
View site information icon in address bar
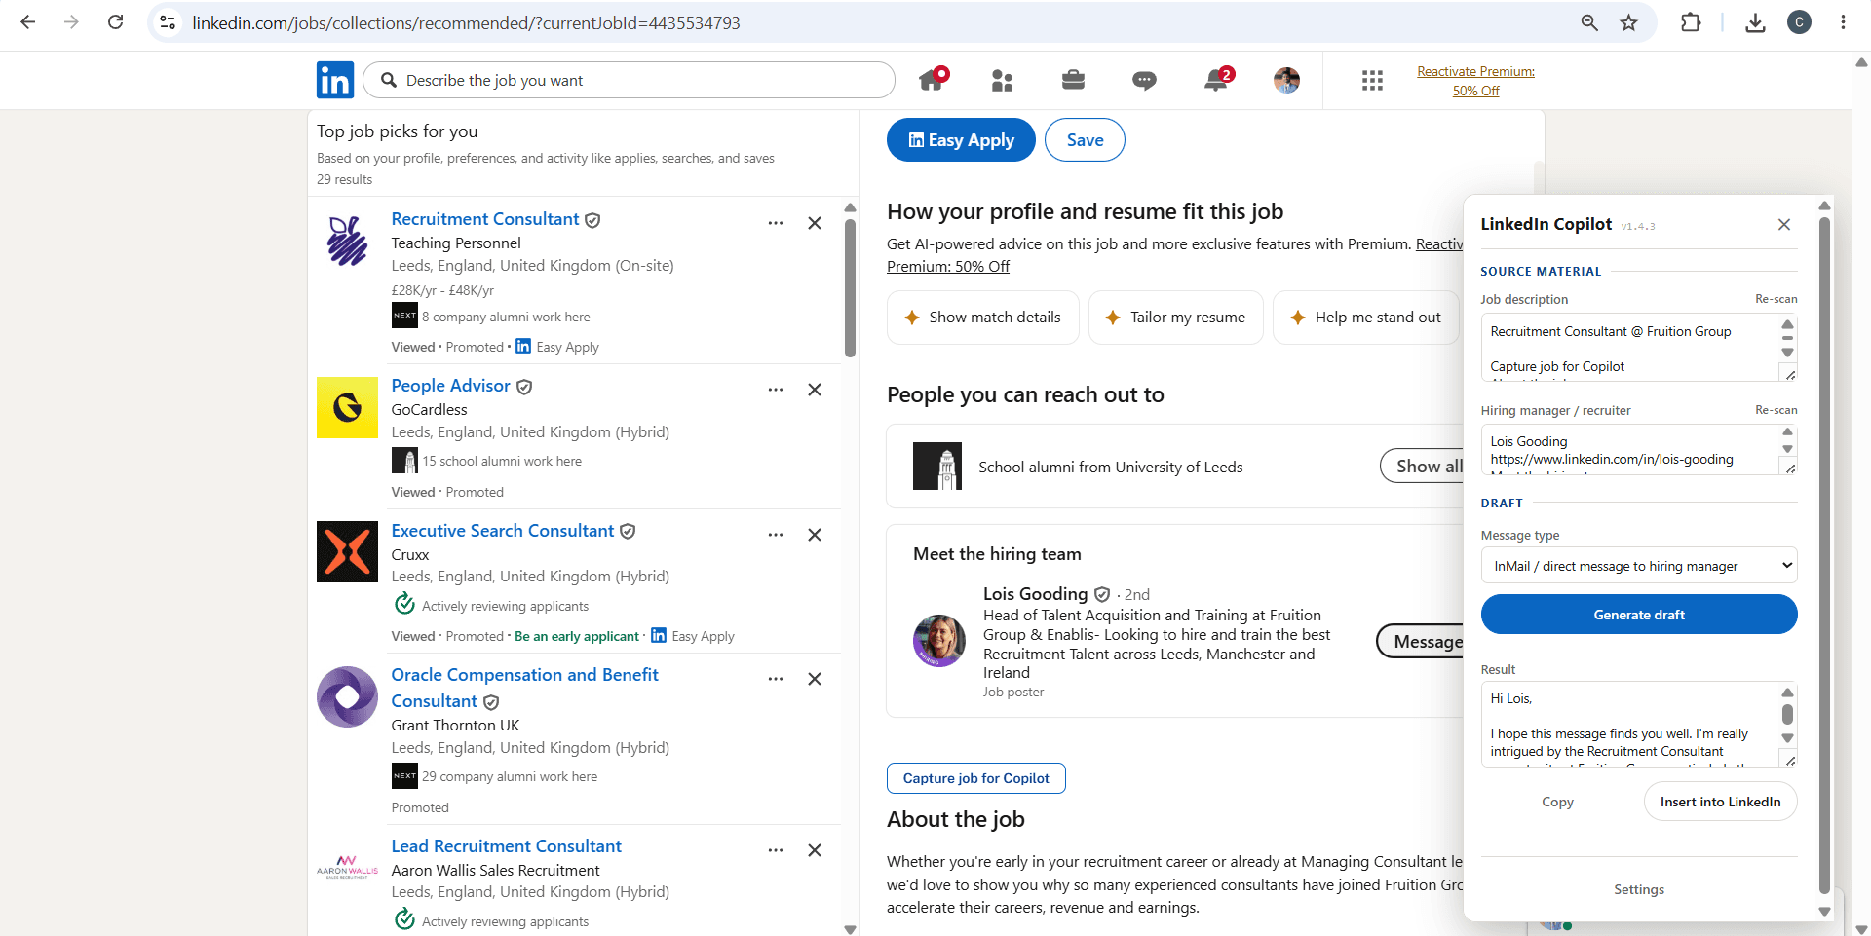coord(168,22)
